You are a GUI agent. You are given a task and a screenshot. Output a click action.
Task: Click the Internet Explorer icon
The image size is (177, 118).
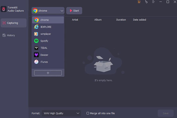point(36,27)
